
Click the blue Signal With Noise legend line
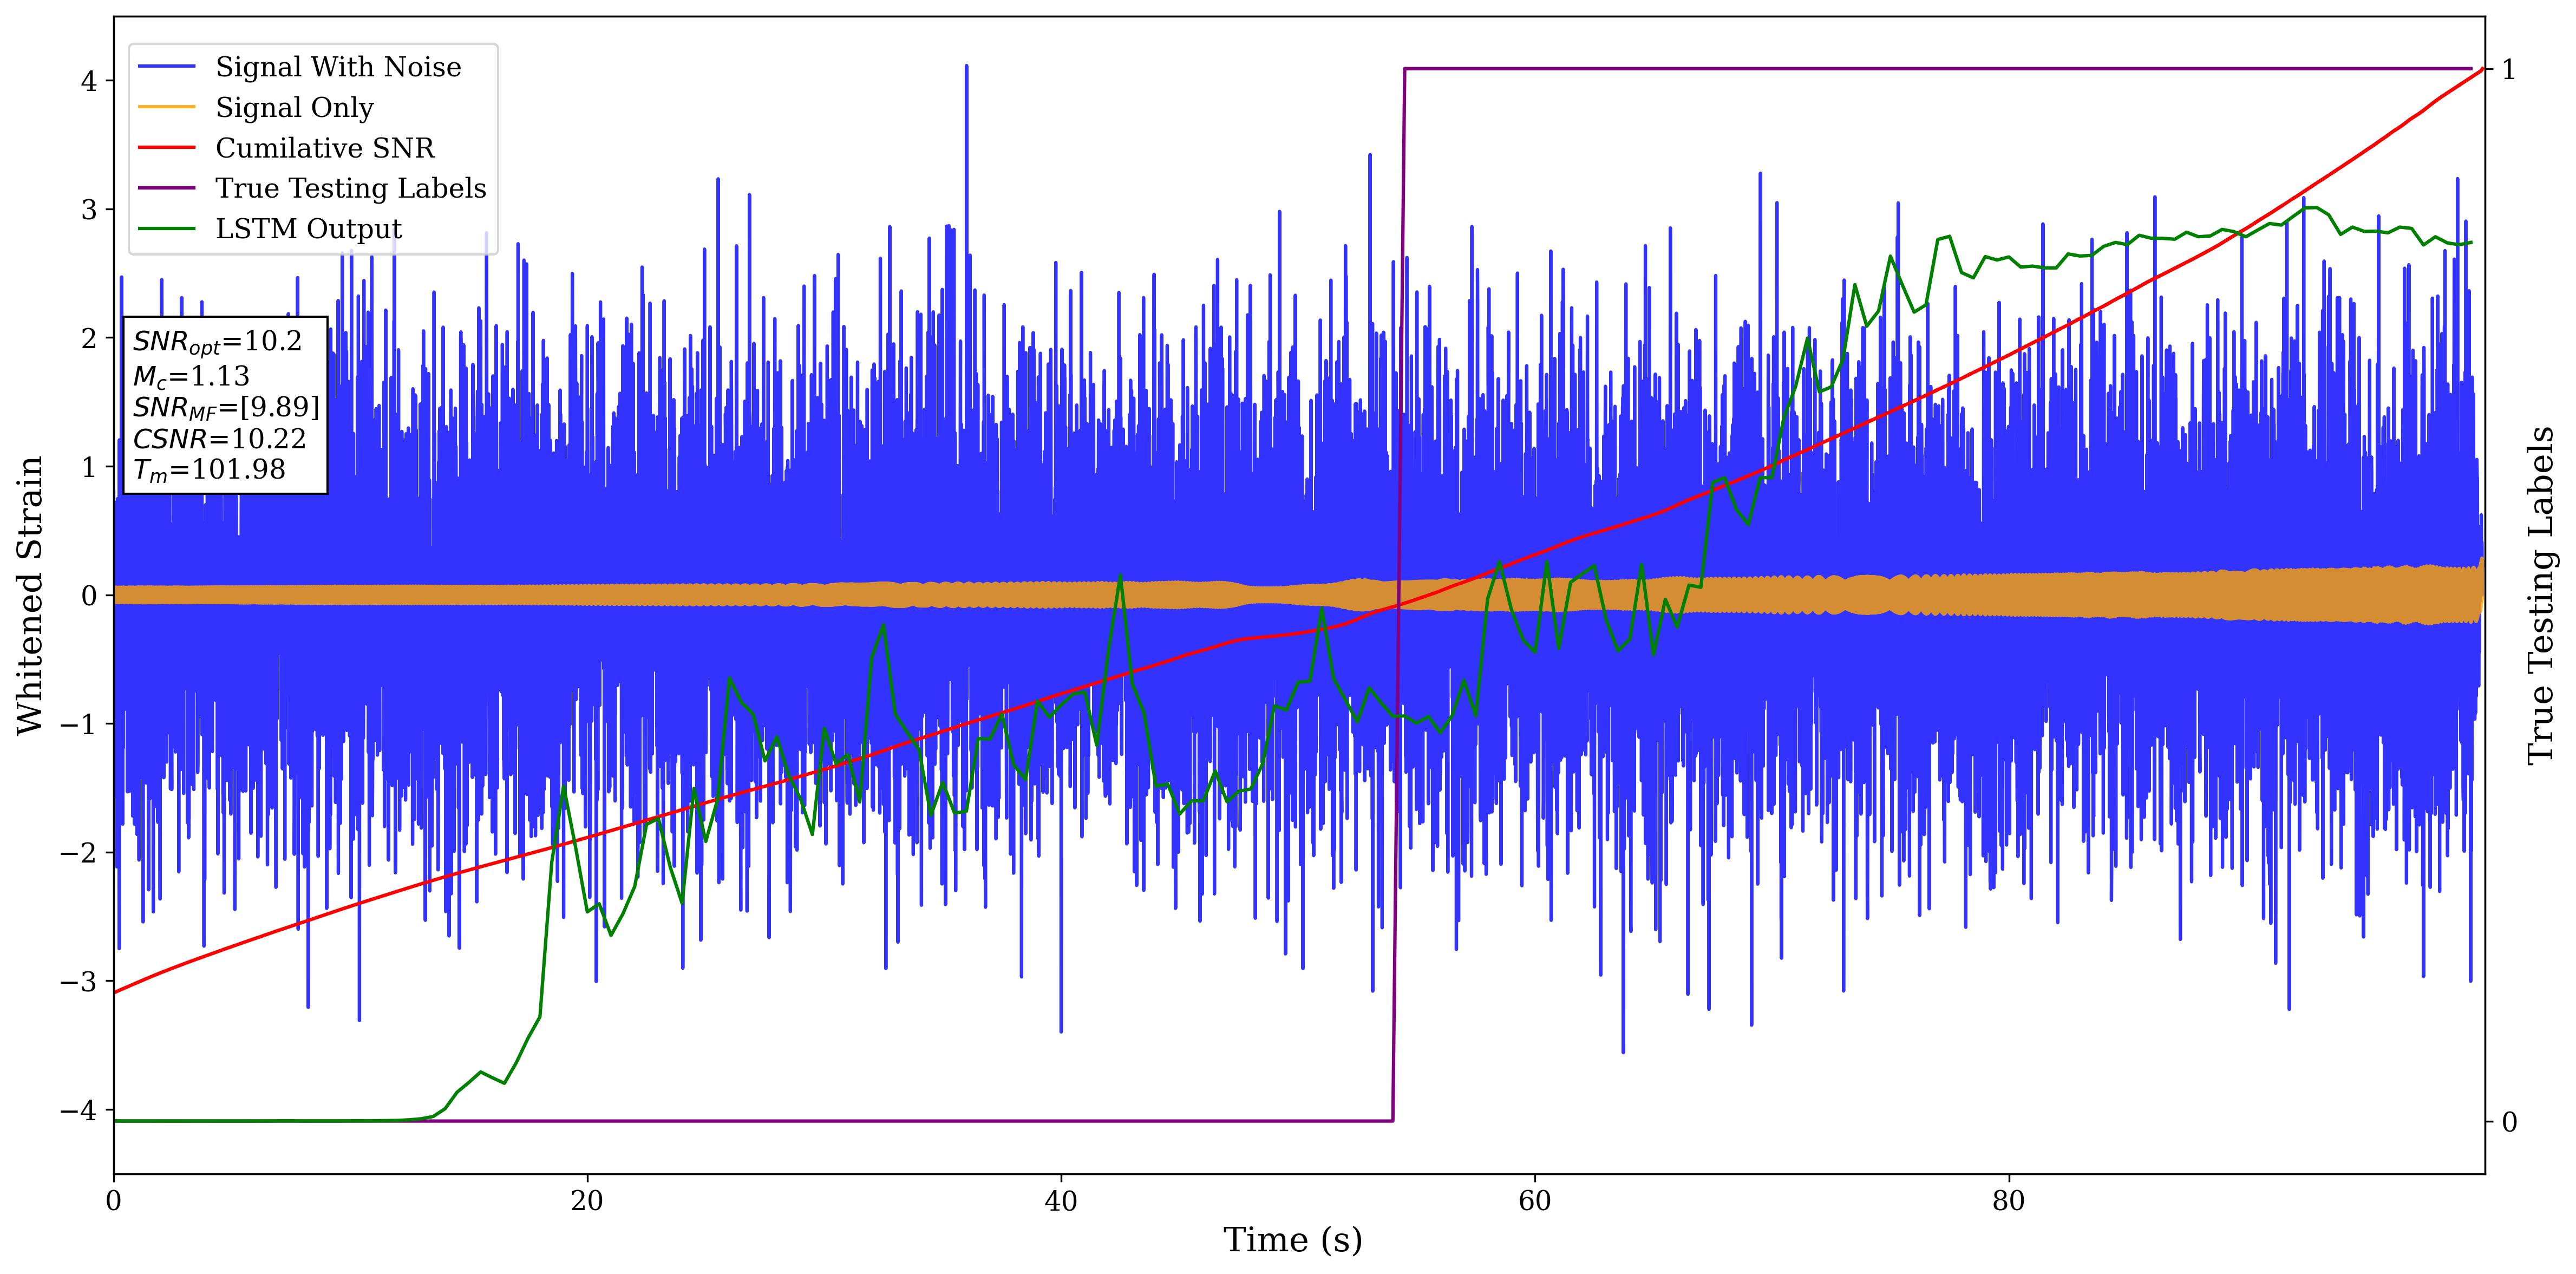click(166, 67)
